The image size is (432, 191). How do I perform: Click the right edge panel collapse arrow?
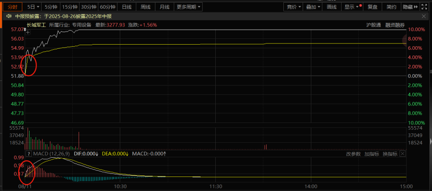[x=430, y=142]
